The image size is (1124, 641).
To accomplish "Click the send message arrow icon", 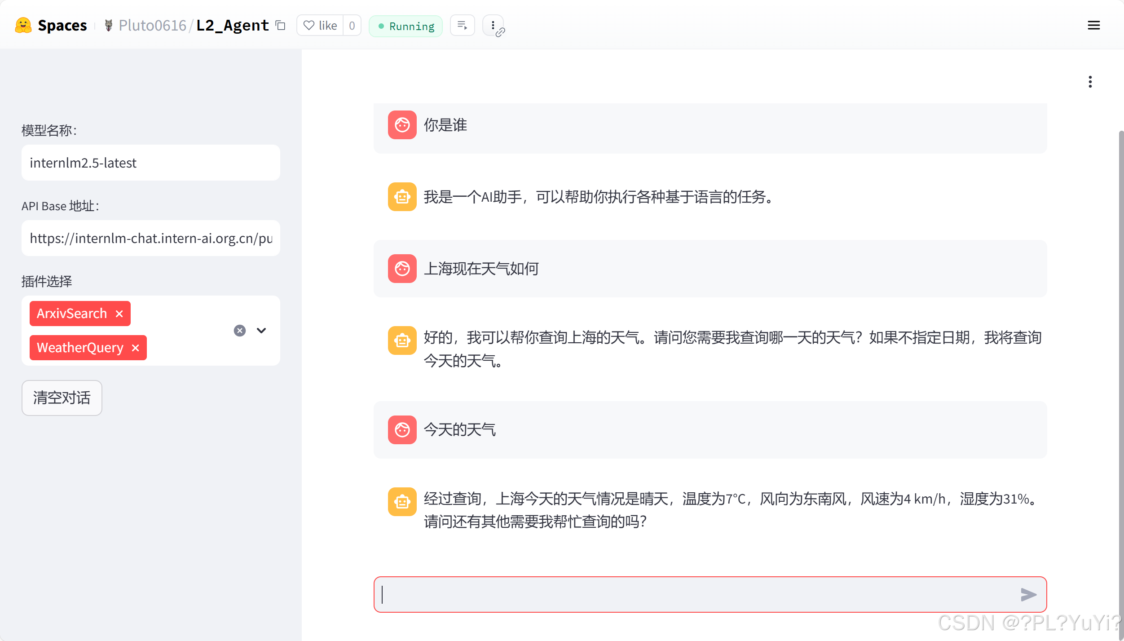I will click(x=1029, y=594).
